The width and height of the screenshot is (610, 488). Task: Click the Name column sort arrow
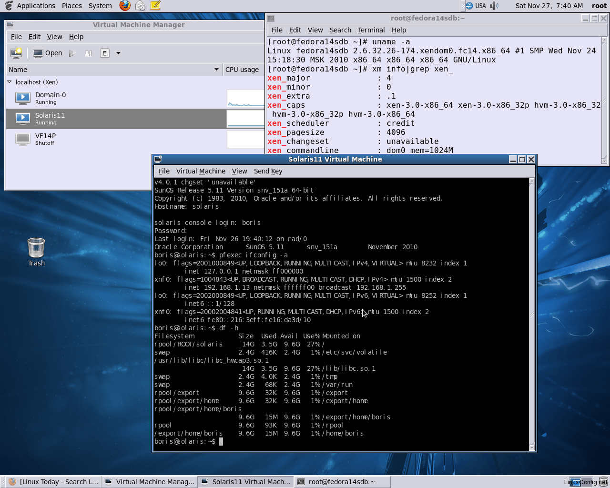[x=216, y=70]
